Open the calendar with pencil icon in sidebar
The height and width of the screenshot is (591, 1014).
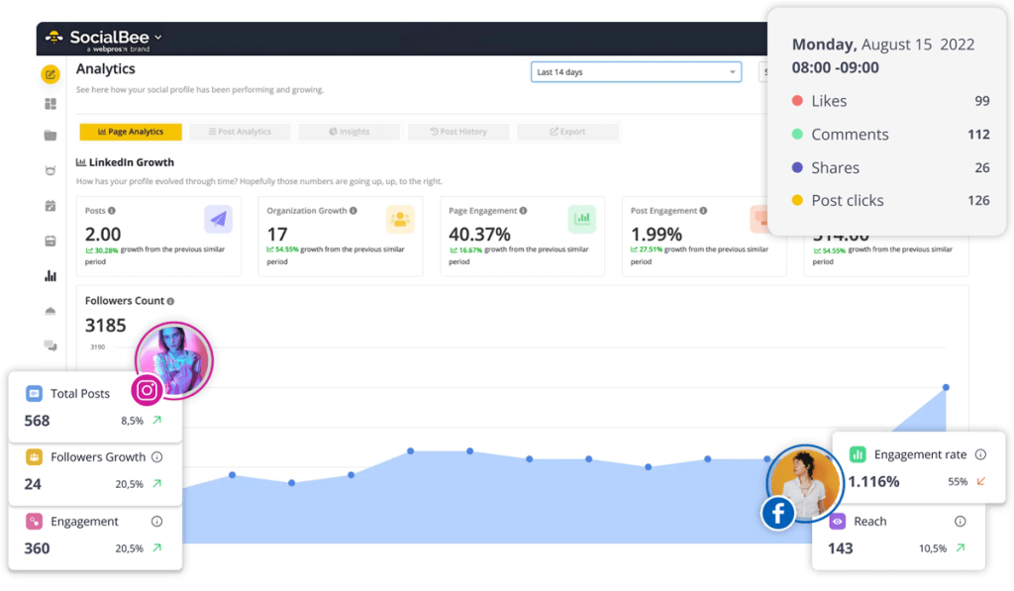click(51, 206)
